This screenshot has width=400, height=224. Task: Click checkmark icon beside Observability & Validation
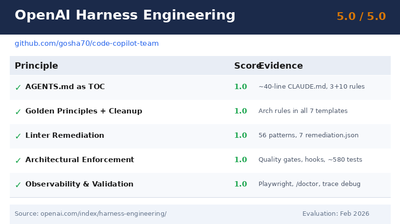click(18, 185)
